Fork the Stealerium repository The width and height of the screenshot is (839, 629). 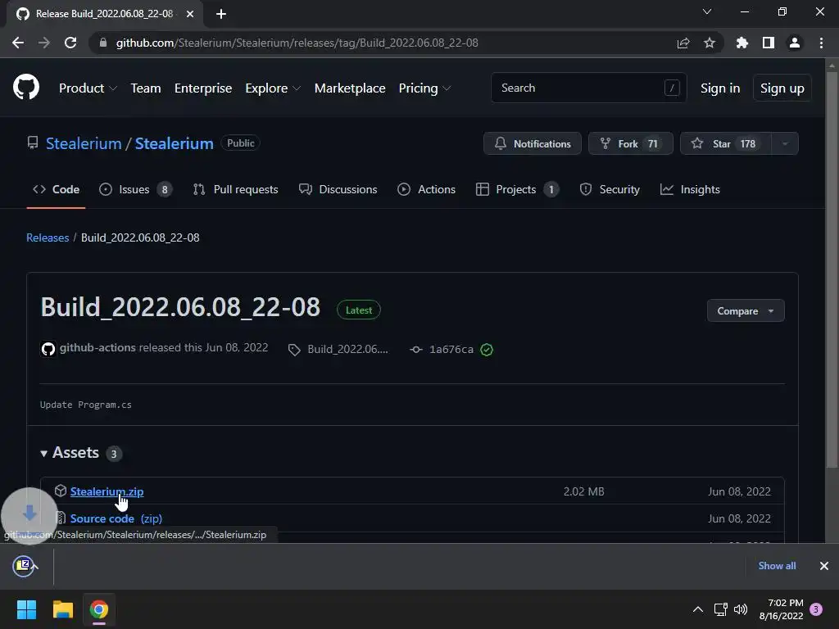631,143
